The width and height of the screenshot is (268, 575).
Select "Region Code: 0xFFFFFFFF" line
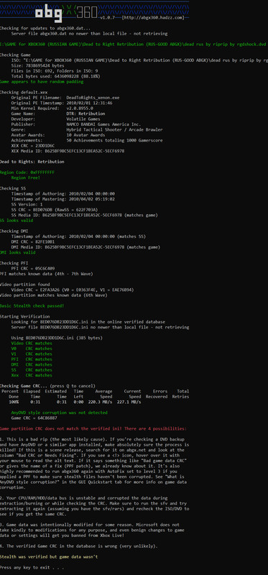tap(27, 172)
